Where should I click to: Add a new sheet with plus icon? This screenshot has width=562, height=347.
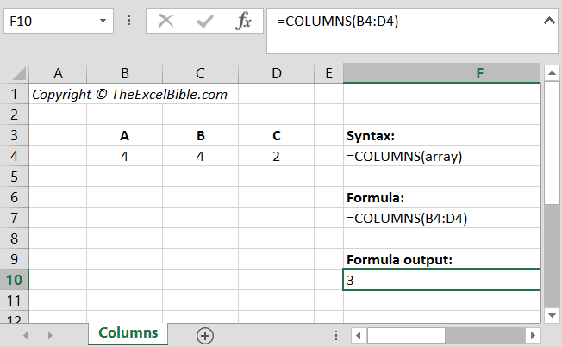[204, 336]
